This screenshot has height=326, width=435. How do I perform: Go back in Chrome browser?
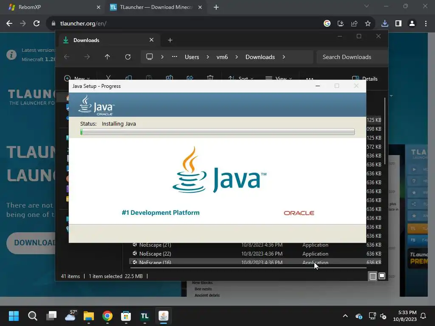click(x=9, y=24)
